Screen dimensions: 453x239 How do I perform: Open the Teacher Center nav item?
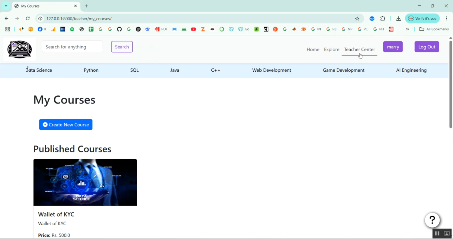359,49
